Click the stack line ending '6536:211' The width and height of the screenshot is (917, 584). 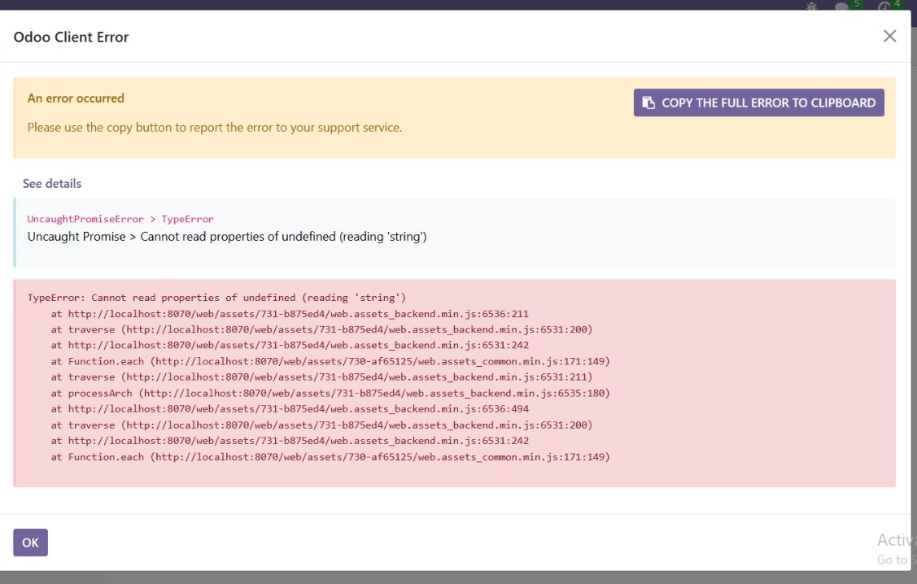[290, 314]
